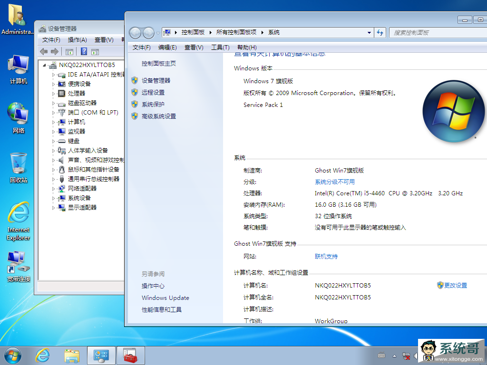This screenshot has height=365, width=487.
Task: Select the Internet Explorer desktop shortcut
Action: pos(19,221)
